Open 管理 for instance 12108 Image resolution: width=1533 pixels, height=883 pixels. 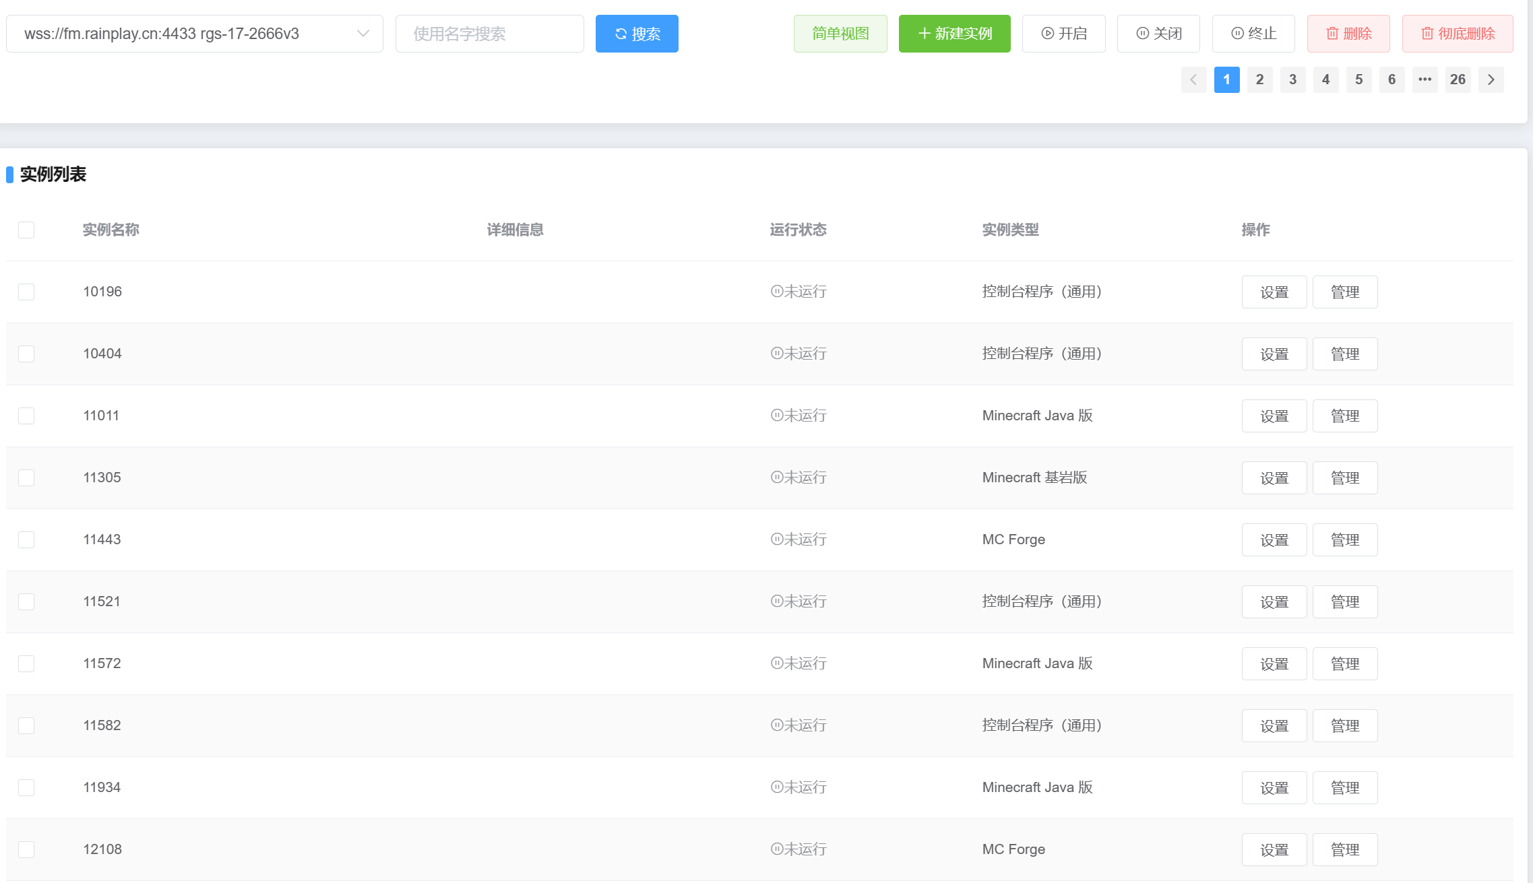(1345, 849)
